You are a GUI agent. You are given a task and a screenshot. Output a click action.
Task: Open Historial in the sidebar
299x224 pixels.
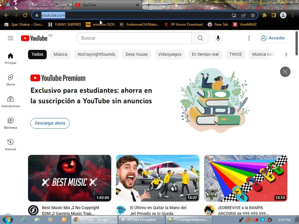[x=11, y=145]
